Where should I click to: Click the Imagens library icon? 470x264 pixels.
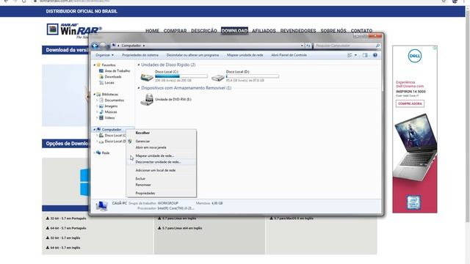[101, 106]
